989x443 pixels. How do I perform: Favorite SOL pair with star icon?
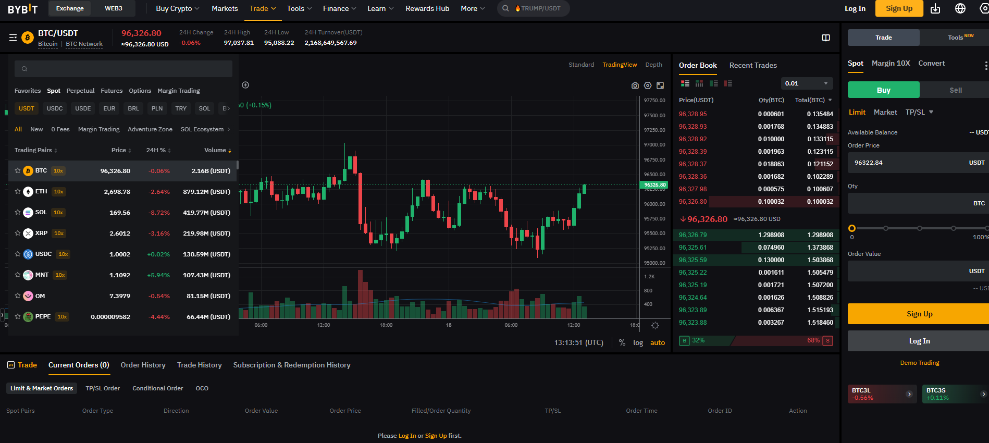click(18, 212)
